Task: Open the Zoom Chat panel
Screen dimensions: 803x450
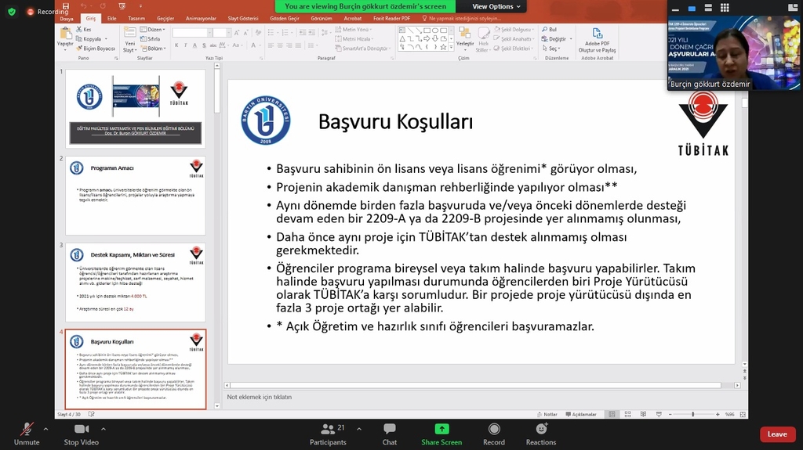Action: pos(389,434)
